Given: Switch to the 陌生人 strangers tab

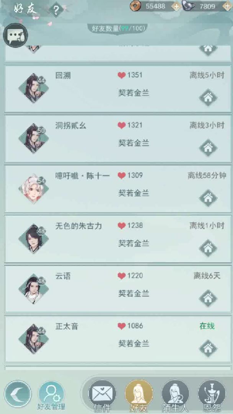Looking at the screenshot, I should pyautogui.click(x=176, y=396).
